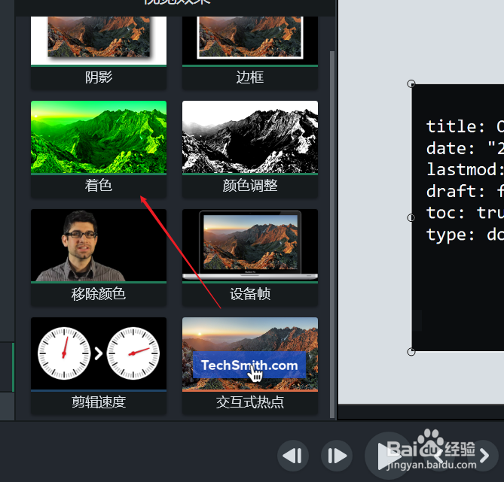Grab the top-left canvas resize handle
The height and width of the screenshot is (482, 504).
pos(411,83)
